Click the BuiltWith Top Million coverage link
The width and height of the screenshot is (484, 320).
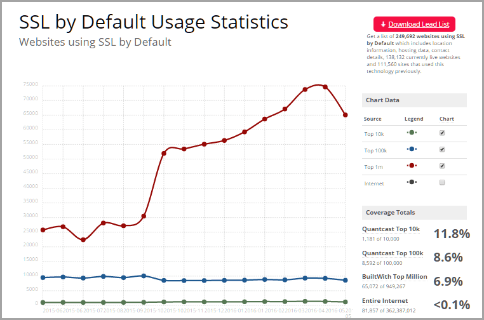tap(394, 276)
